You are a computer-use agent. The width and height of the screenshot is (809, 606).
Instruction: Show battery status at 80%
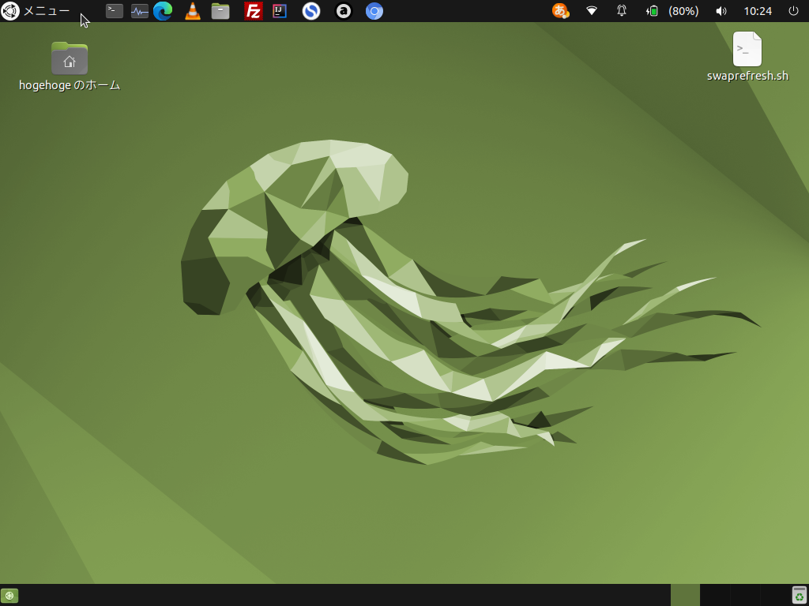(x=672, y=11)
